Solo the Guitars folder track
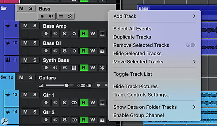 30,77
